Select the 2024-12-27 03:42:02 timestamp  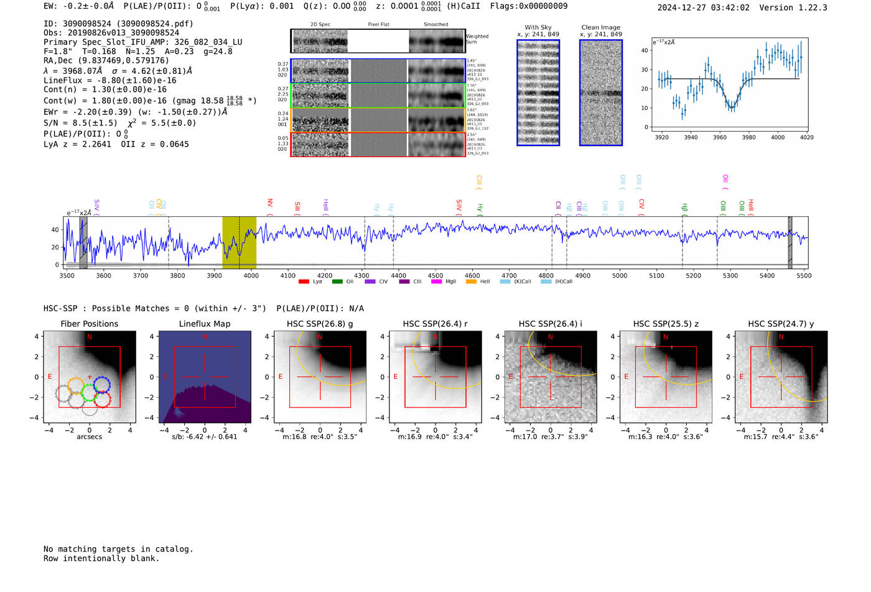(704, 7)
